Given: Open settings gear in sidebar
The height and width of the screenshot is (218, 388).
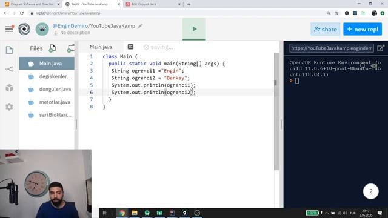Looking at the screenshot, I should coord(10,107).
